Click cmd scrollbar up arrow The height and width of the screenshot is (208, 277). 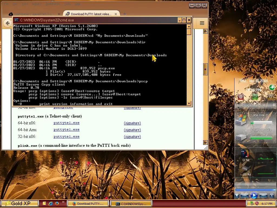(x=189, y=27)
